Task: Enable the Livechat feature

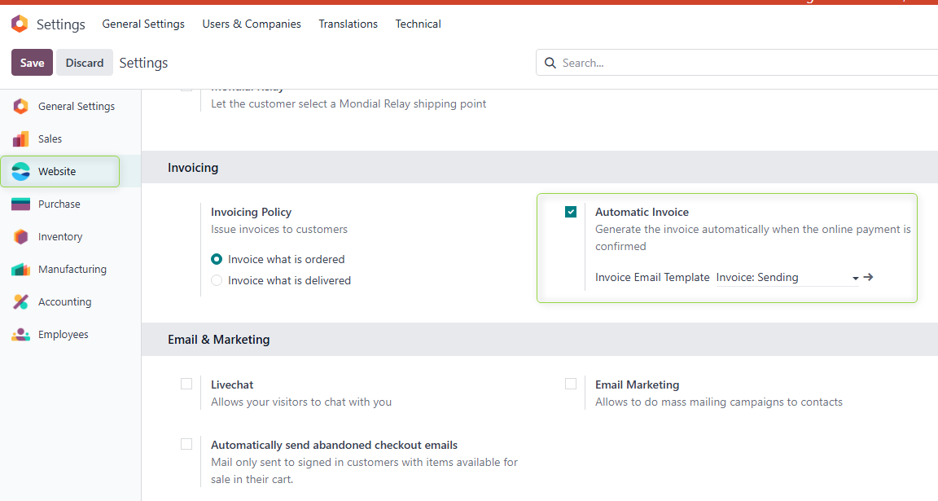Action: [x=186, y=384]
